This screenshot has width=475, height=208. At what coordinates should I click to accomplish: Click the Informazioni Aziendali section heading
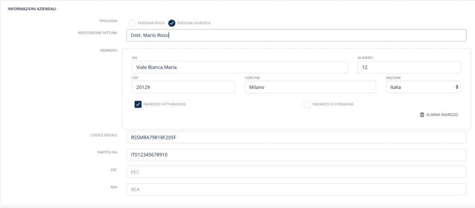point(32,9)
